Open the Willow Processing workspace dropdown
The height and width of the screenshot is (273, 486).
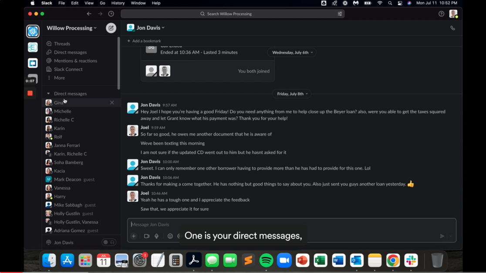pos(72,28)
